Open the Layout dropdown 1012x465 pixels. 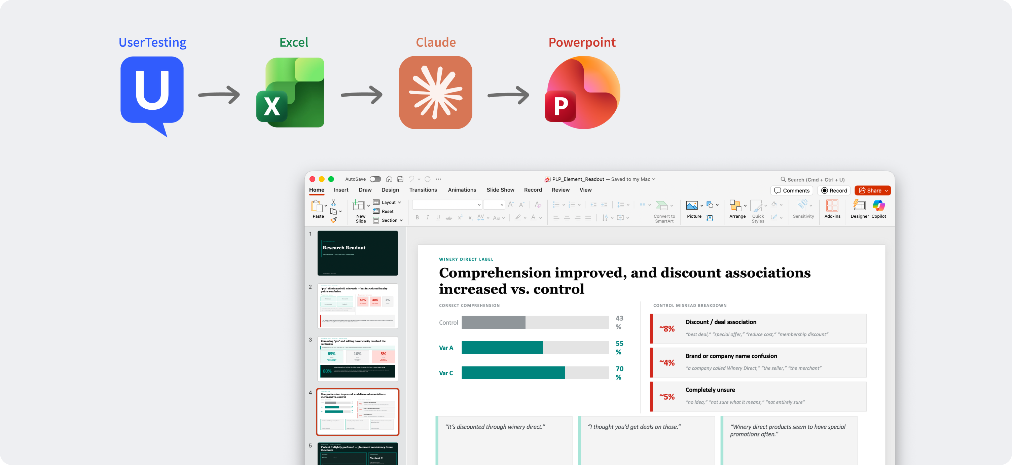[387, 202]
